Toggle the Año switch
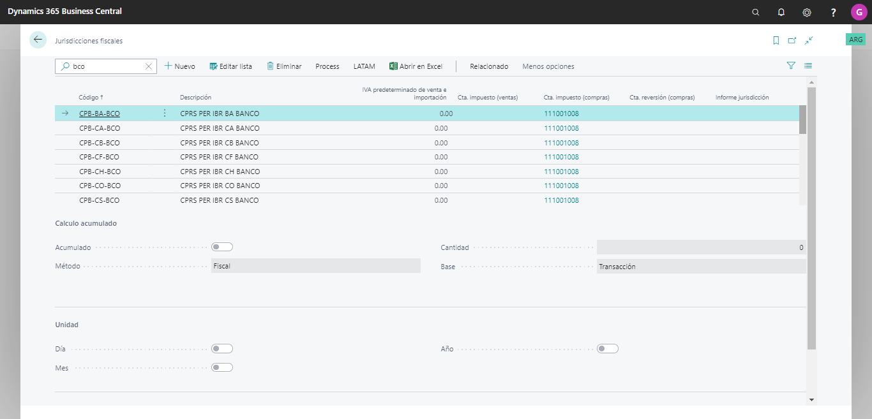Image resolution: width=872 pixels, height=419 pixels. (x=608, y=348)
